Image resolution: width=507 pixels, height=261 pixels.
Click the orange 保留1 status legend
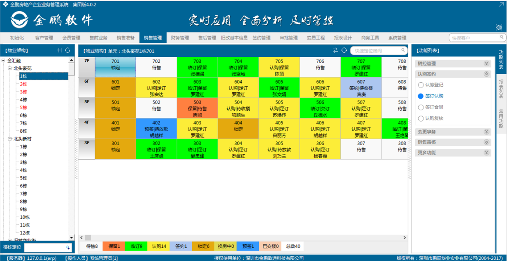114,247
